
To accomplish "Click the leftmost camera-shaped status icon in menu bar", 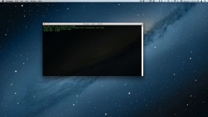I will [x=141, y=1].
